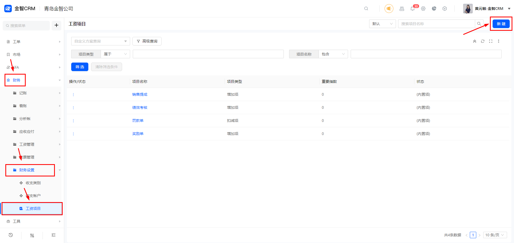Click the 高级查询 button
This screenshot has height=243, width=514.
pos(147,41)
